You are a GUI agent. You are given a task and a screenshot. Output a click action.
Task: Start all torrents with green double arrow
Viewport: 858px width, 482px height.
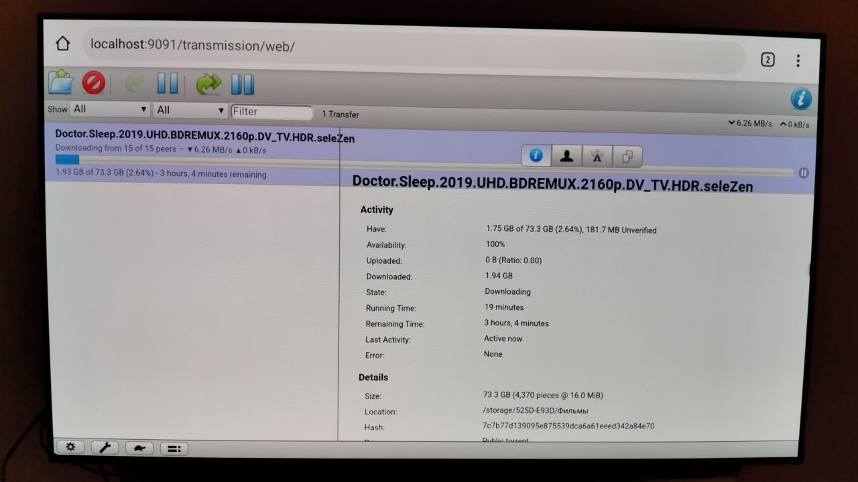pyautogui.click(x=208, y=84)
